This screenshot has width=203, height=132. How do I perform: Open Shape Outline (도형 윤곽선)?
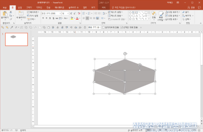point(173,16)
